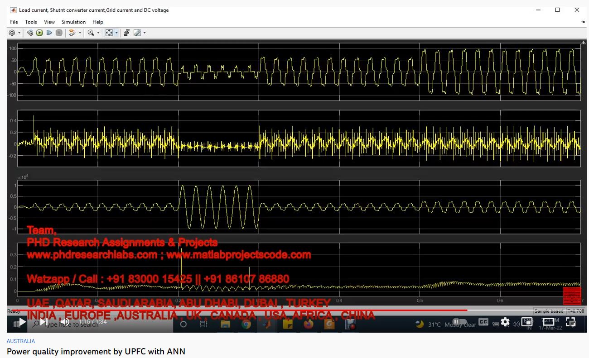Viewport: 589px width, 358px height.
Task: Click the Step Forward toolbar icon
Action: (x=49, y=33)
